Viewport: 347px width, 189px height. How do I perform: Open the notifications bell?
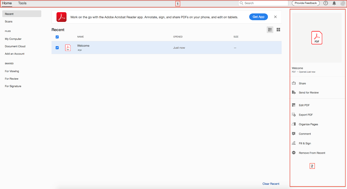click(x=334, y=3)
